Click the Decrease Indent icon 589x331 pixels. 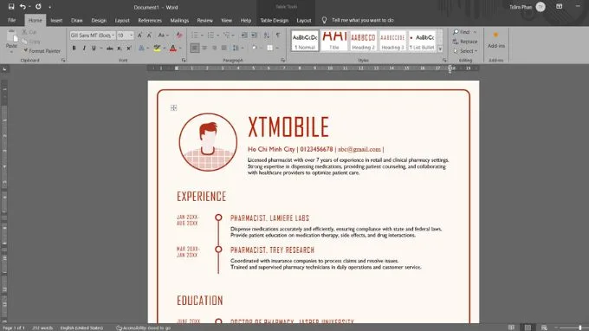[244, 35]
